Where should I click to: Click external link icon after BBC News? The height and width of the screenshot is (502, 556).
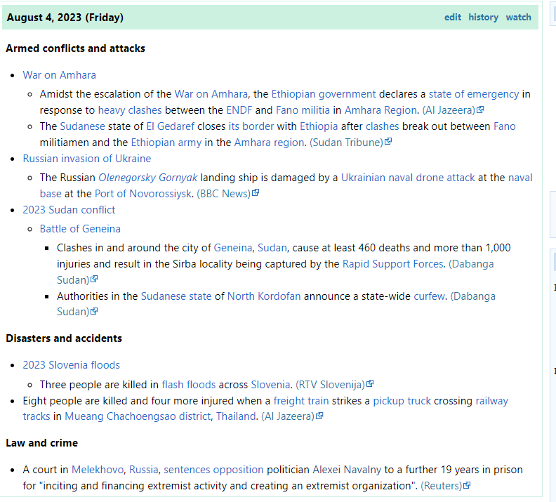point(256,194)
